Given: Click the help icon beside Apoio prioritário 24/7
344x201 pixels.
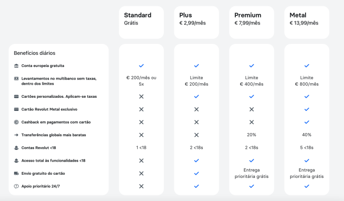Looking at the screenshot, I should [16, 186].
